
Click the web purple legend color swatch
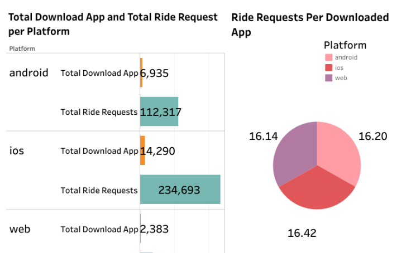coord(328,78)
